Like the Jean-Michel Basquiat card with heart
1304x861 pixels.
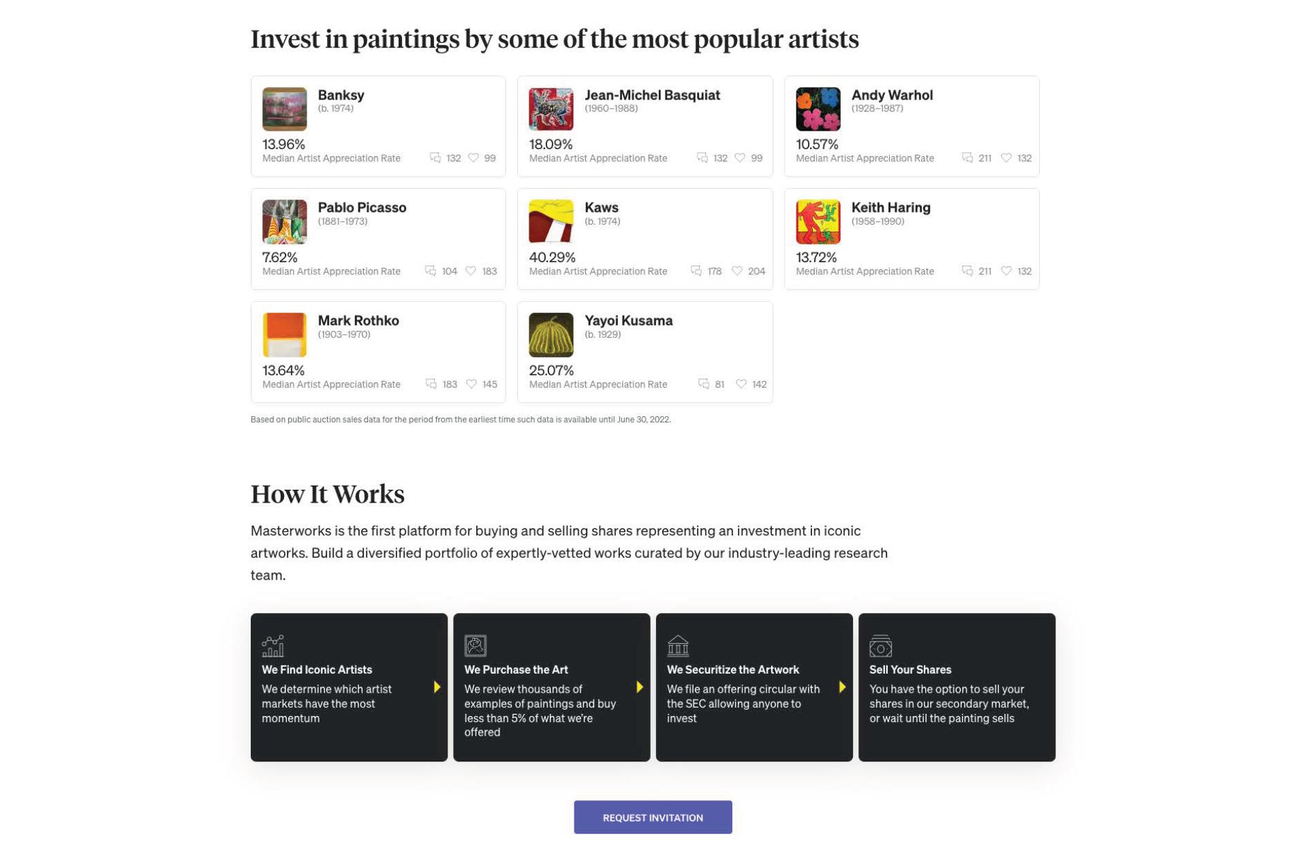739,158
